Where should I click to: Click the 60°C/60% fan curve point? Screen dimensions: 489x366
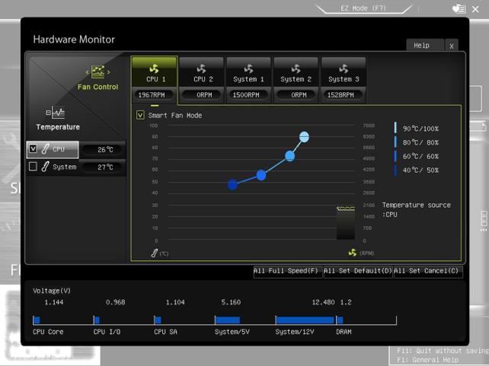coord(261,175)
